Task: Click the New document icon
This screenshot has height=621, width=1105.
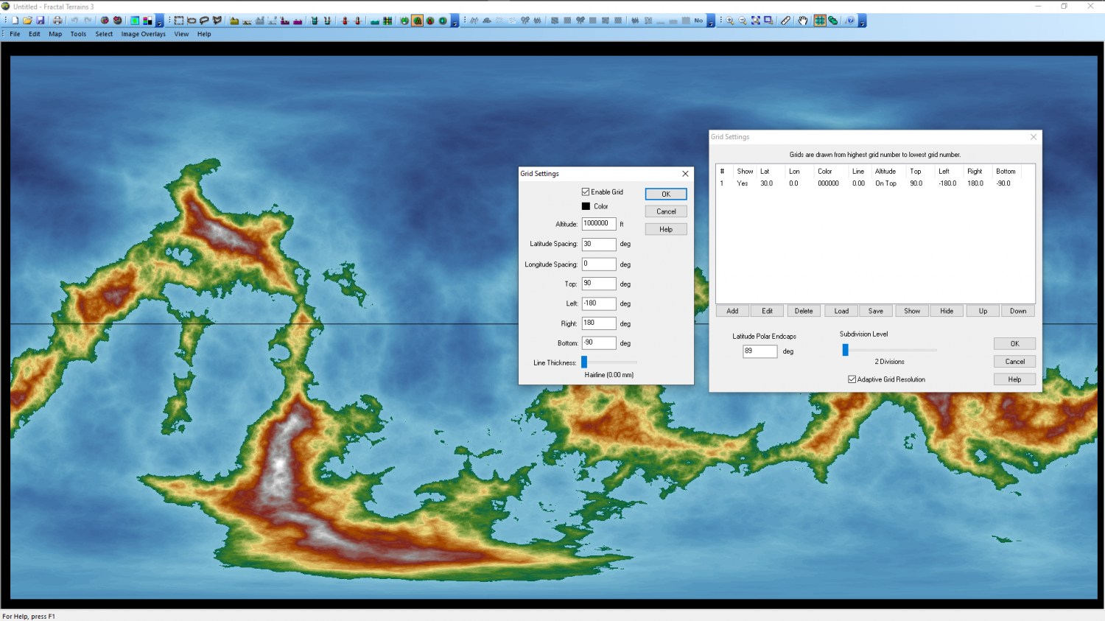Action: tap(15, 21)
